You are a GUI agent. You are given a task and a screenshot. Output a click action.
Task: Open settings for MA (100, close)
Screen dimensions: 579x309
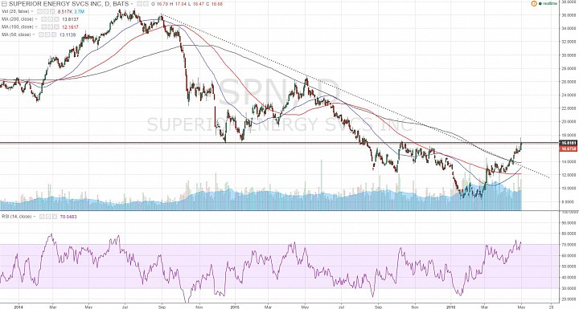tap(50, 27)
